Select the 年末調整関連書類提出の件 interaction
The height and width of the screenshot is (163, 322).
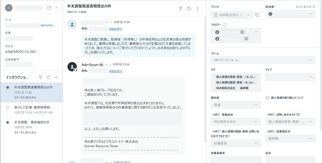coord(32,92)
